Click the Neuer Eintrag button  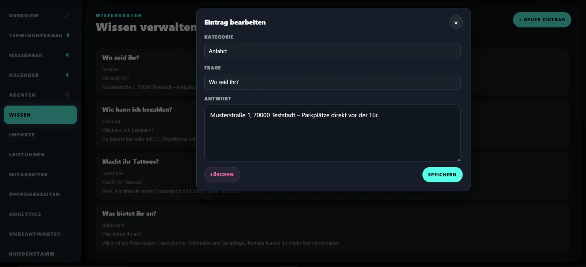click(542, 20)
